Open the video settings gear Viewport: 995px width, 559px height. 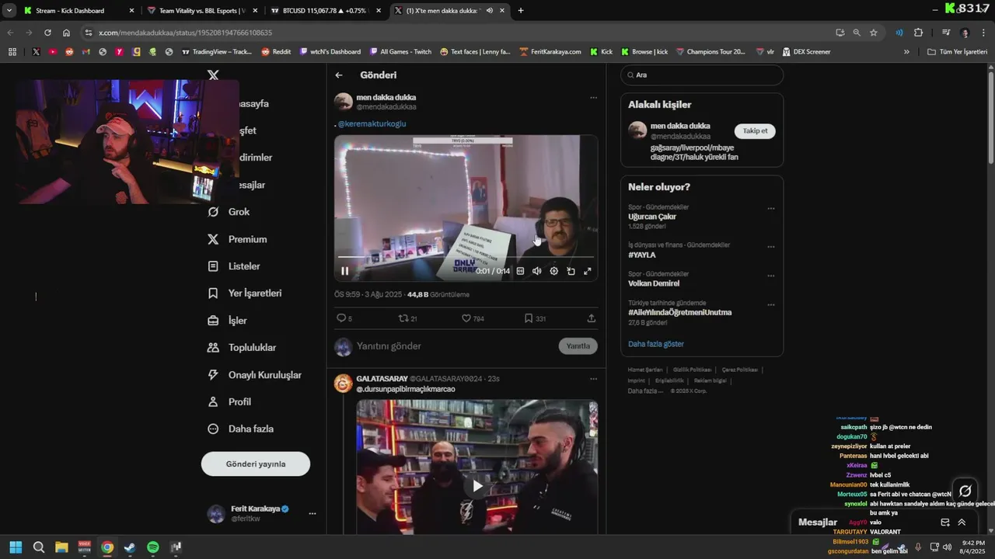click(553, 271)
